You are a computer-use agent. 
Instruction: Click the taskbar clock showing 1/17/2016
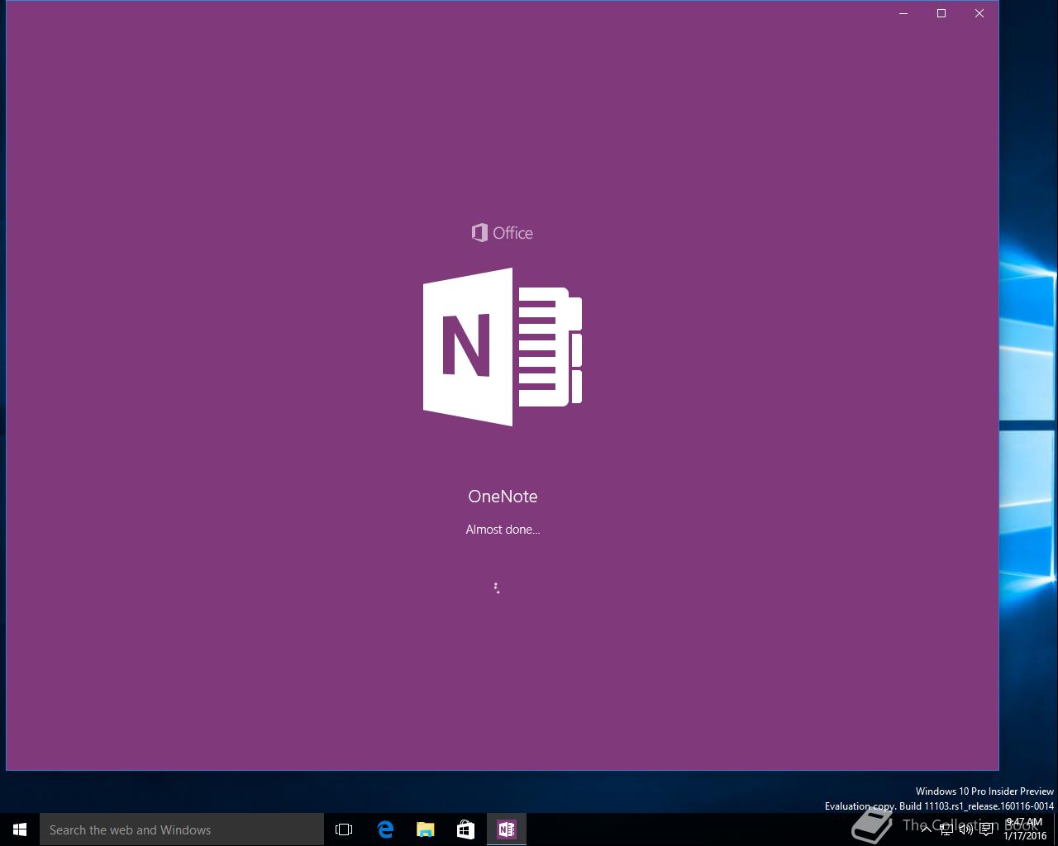point(1025,829)
